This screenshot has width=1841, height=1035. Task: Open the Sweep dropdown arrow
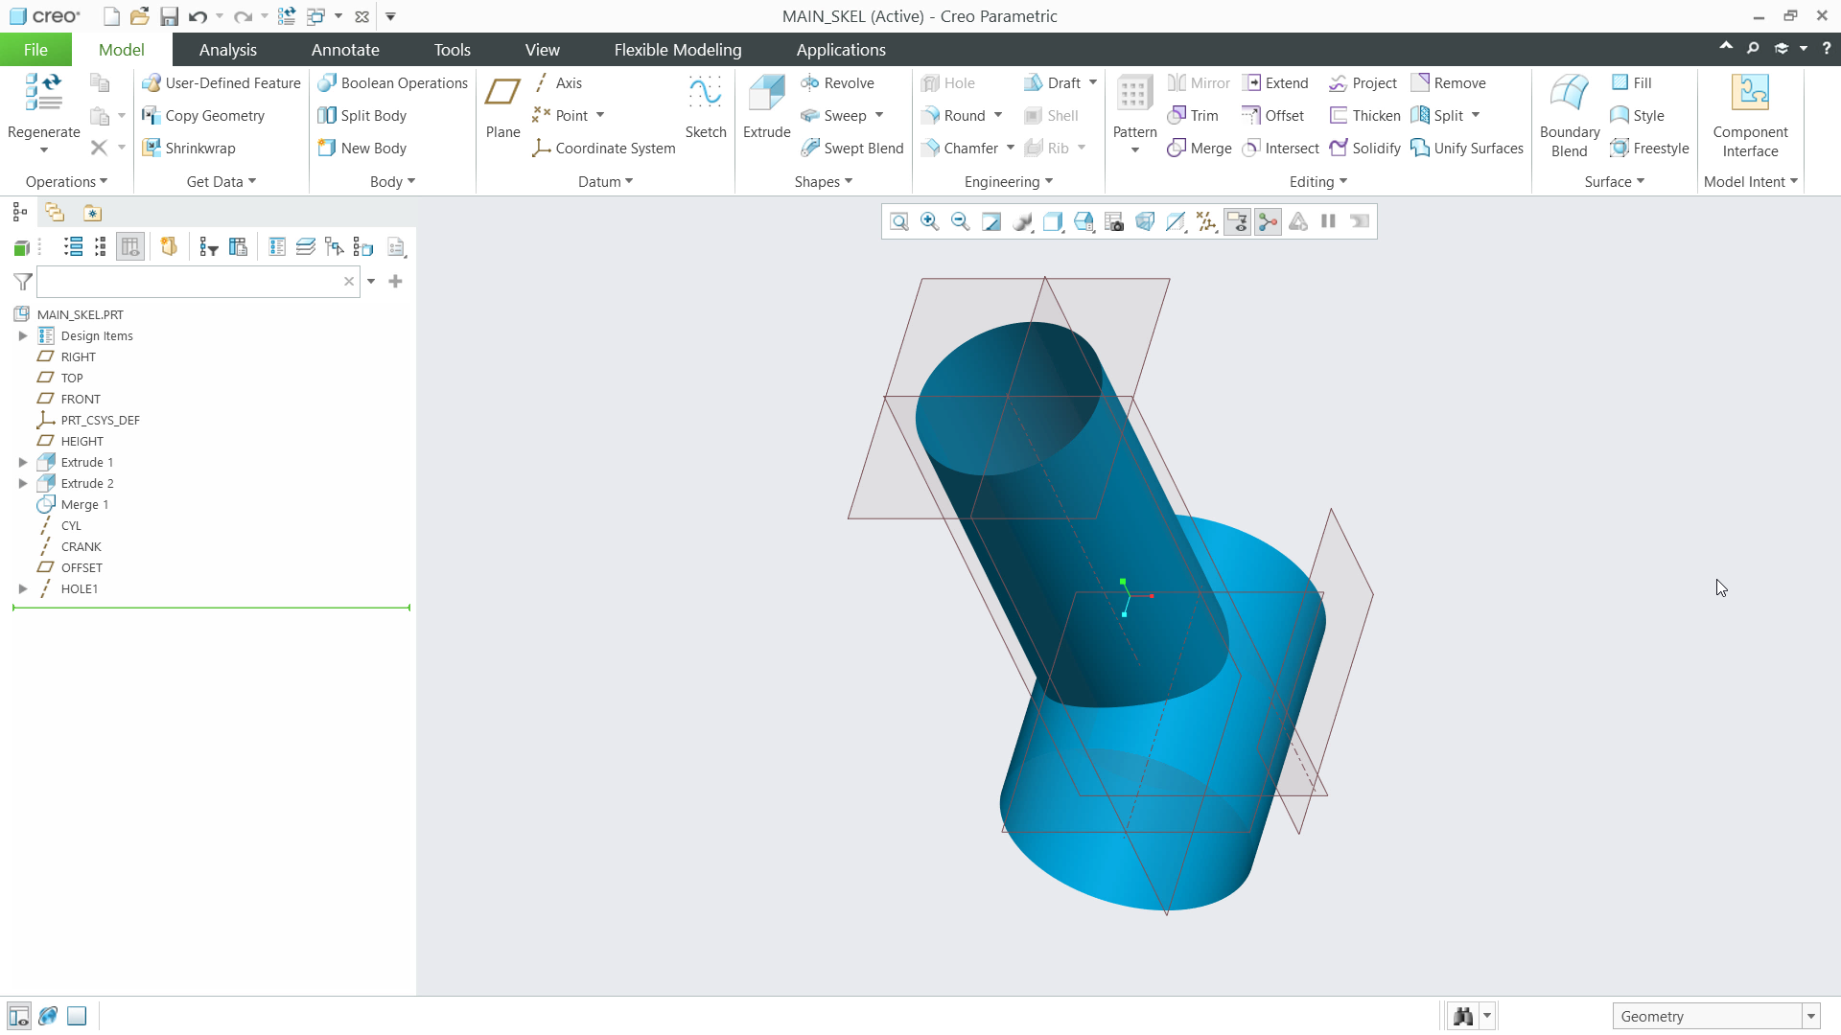879,116
